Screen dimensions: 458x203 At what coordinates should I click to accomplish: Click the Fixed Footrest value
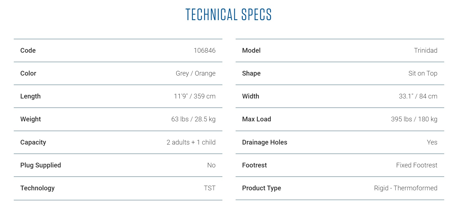417,165
